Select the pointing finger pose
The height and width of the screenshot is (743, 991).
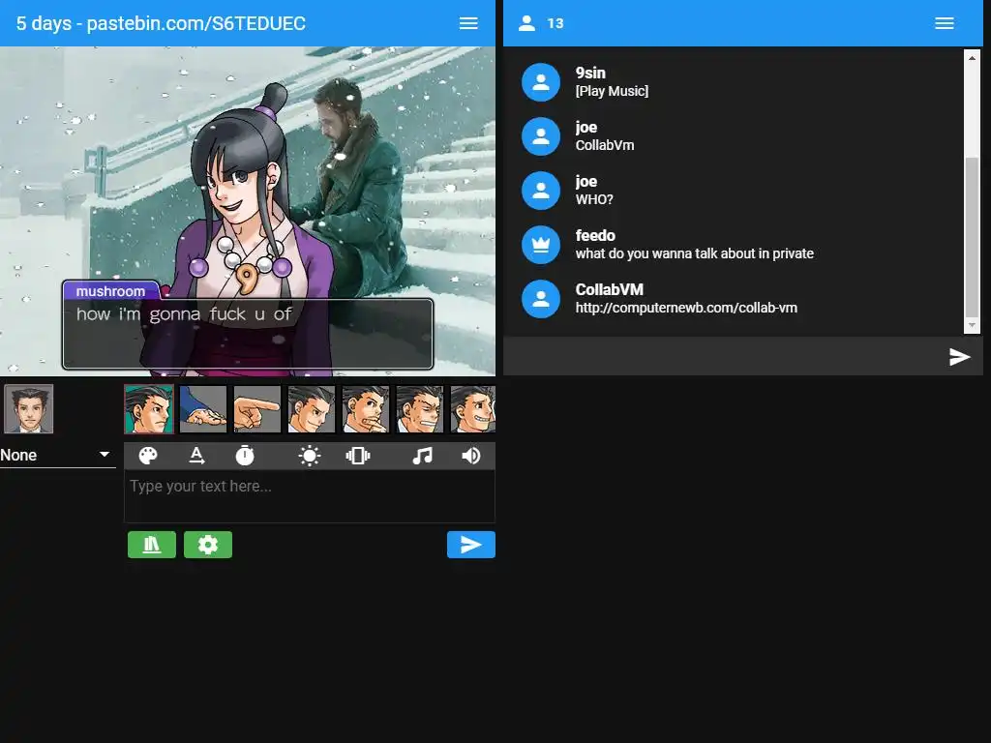tap(257, 409)
